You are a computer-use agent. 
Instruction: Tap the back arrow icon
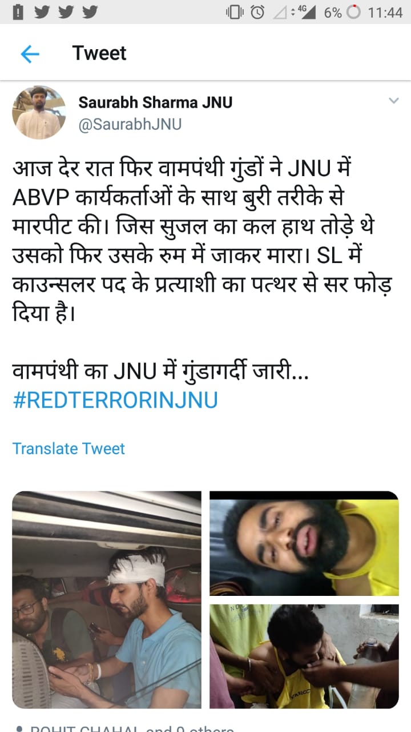click(30, 54)
